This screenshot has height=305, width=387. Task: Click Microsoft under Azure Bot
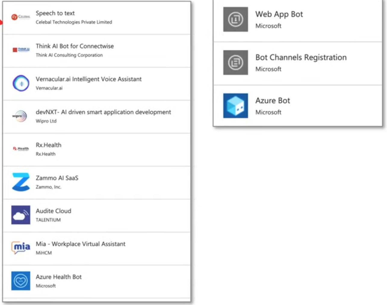[268, 112]
